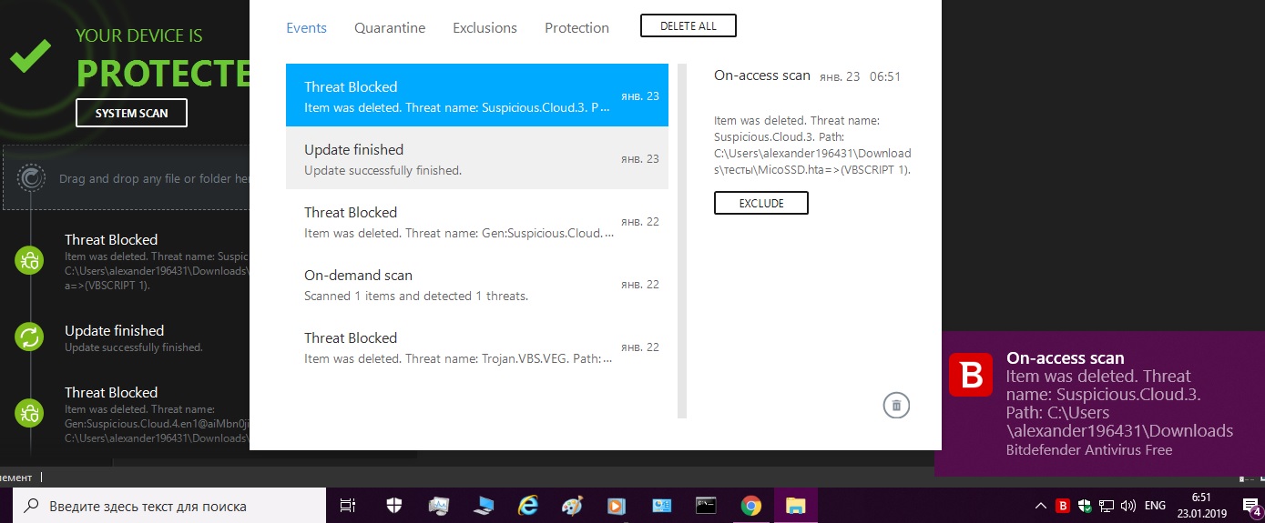Click the On-access scan notification toast
Screen dimensions: 1265x523
1099,402
